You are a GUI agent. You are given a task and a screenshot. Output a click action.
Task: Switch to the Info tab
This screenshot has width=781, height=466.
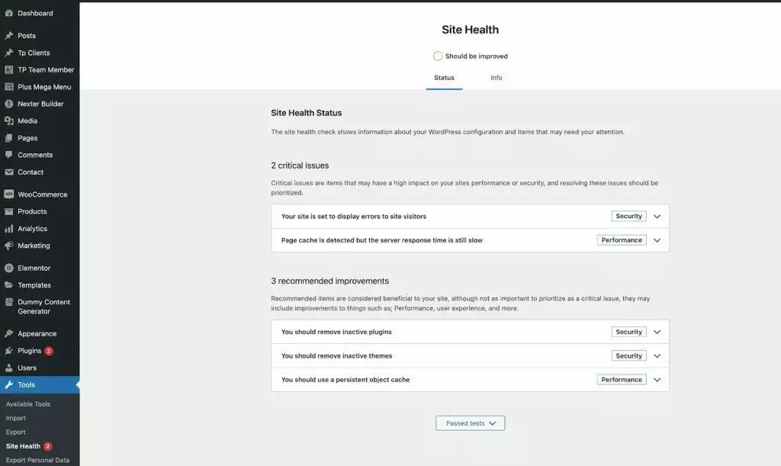496,77
